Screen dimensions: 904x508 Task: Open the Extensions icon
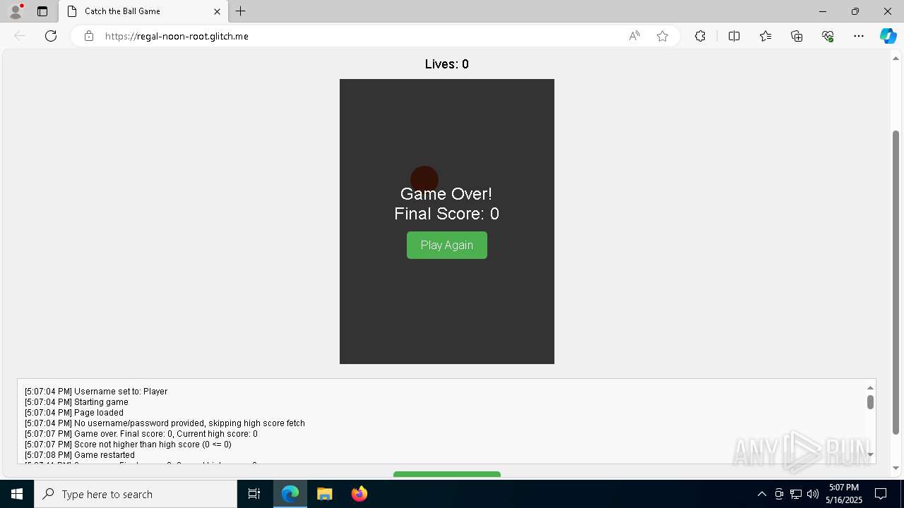click(700, 36)
